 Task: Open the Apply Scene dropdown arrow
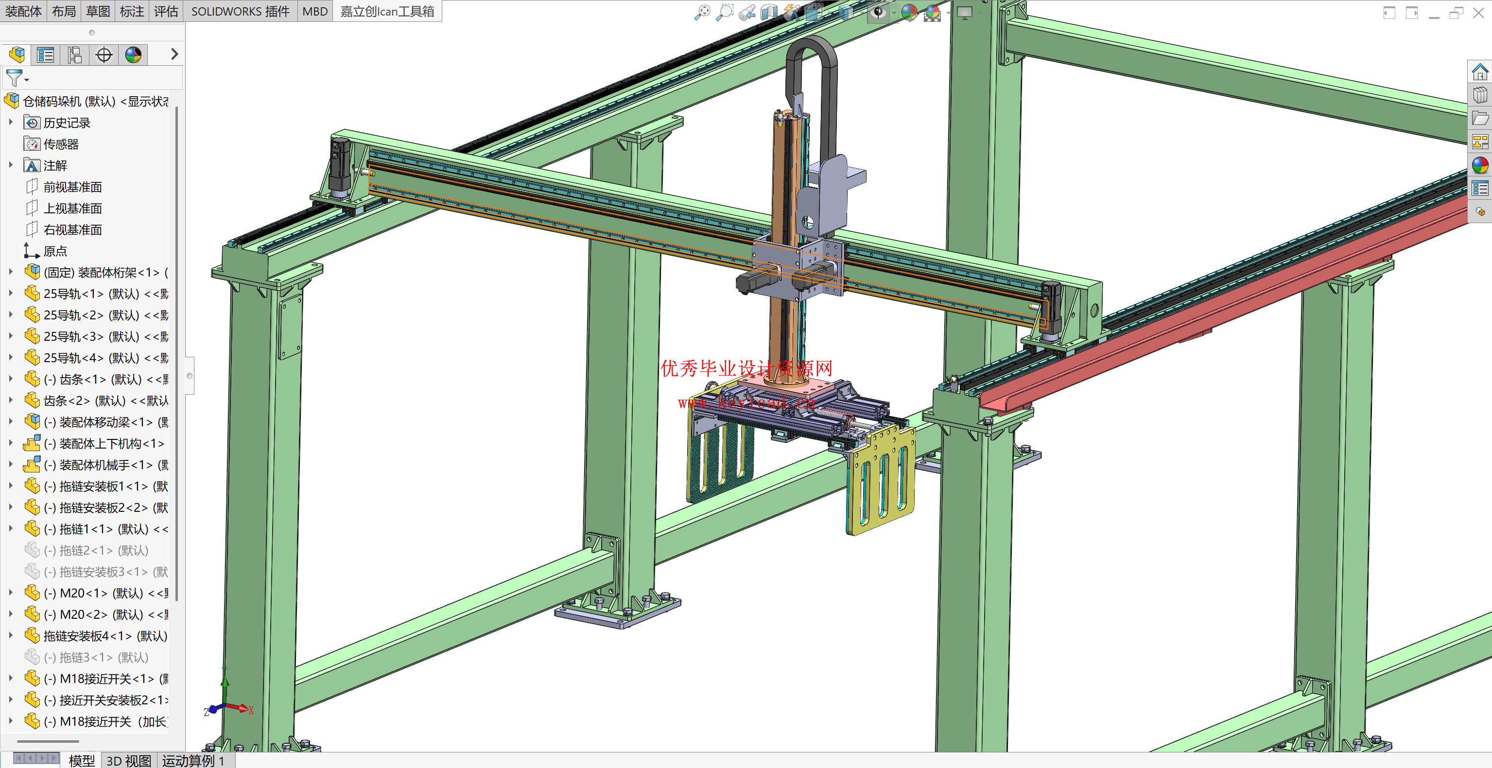[948, 13]
